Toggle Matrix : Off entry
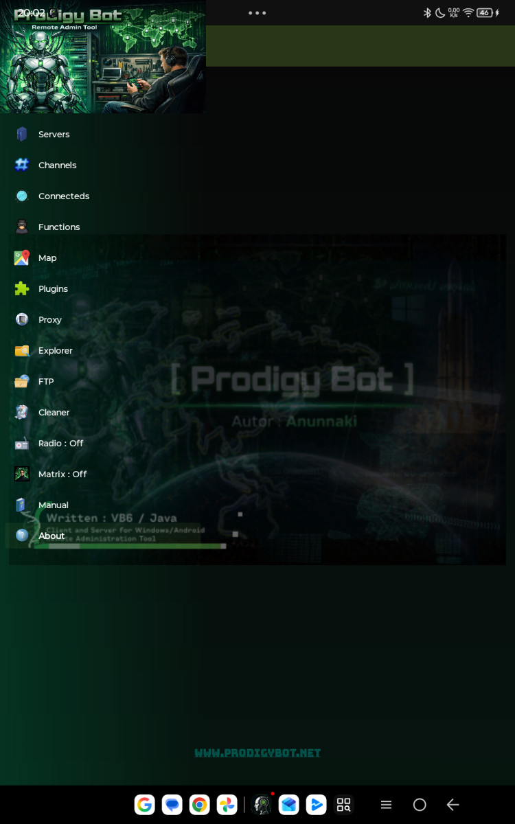The image size is (515, 824). click(x=103, y=474)
